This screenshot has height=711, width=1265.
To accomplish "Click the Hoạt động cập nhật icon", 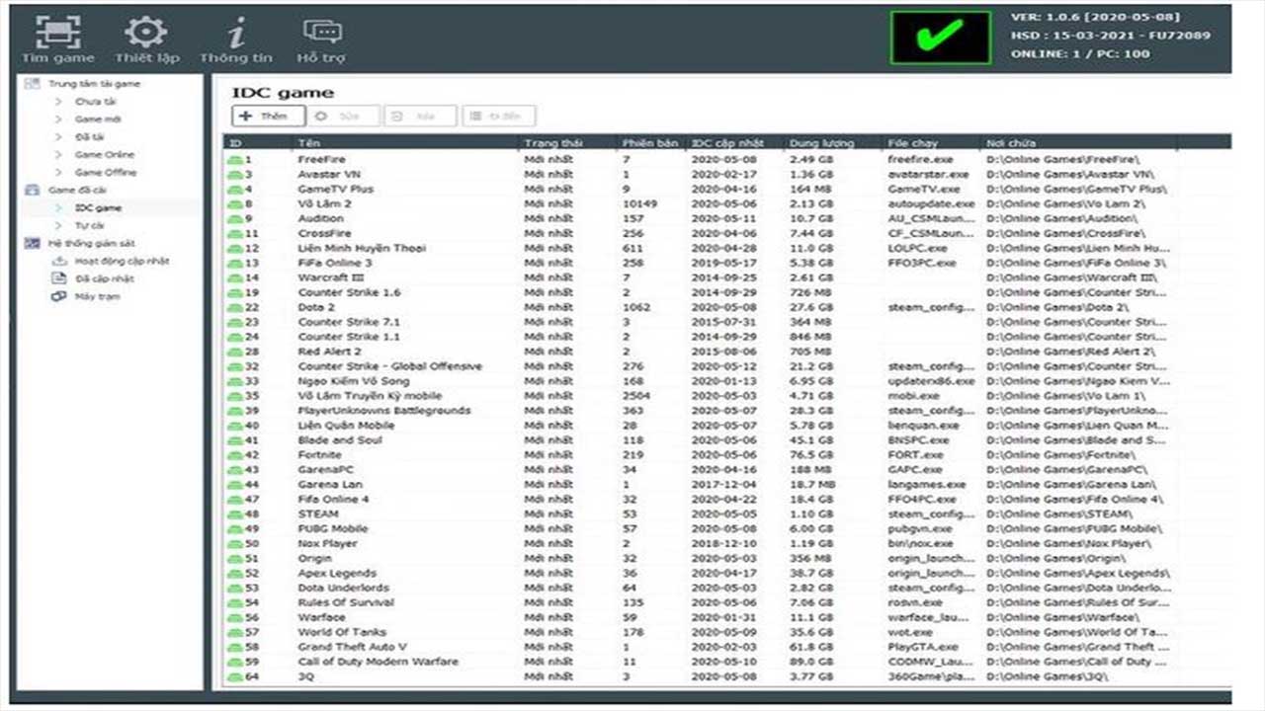I will tap(59, 261).
